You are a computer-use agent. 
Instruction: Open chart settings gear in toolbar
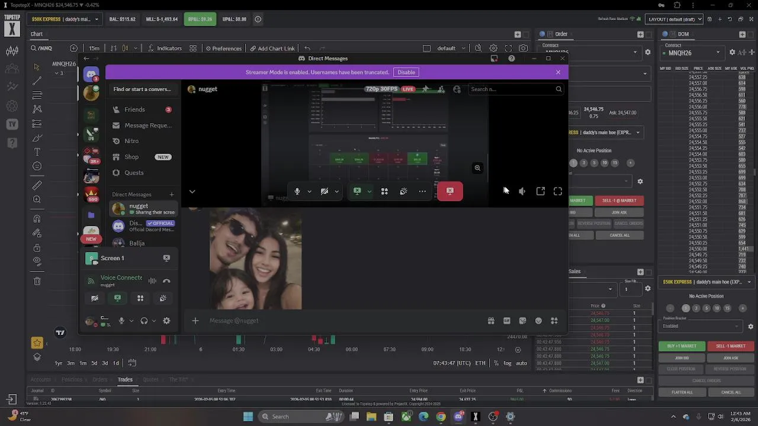tap(493, 49)
